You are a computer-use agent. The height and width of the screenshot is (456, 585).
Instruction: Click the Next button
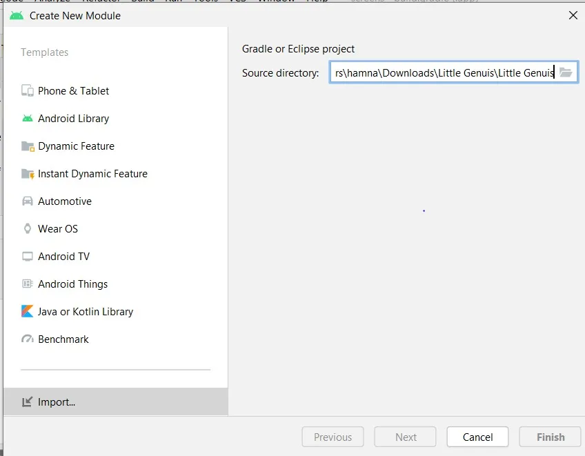click(x=406, y=437)
